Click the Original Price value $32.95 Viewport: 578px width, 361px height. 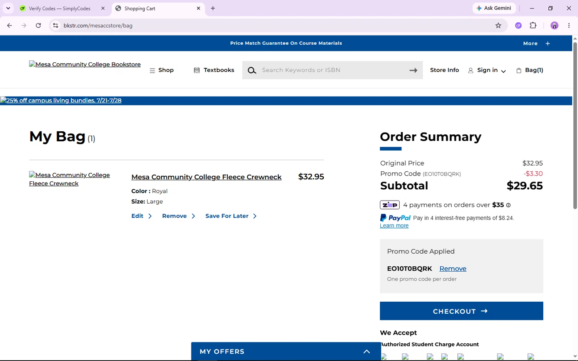(x=533, y=163)
